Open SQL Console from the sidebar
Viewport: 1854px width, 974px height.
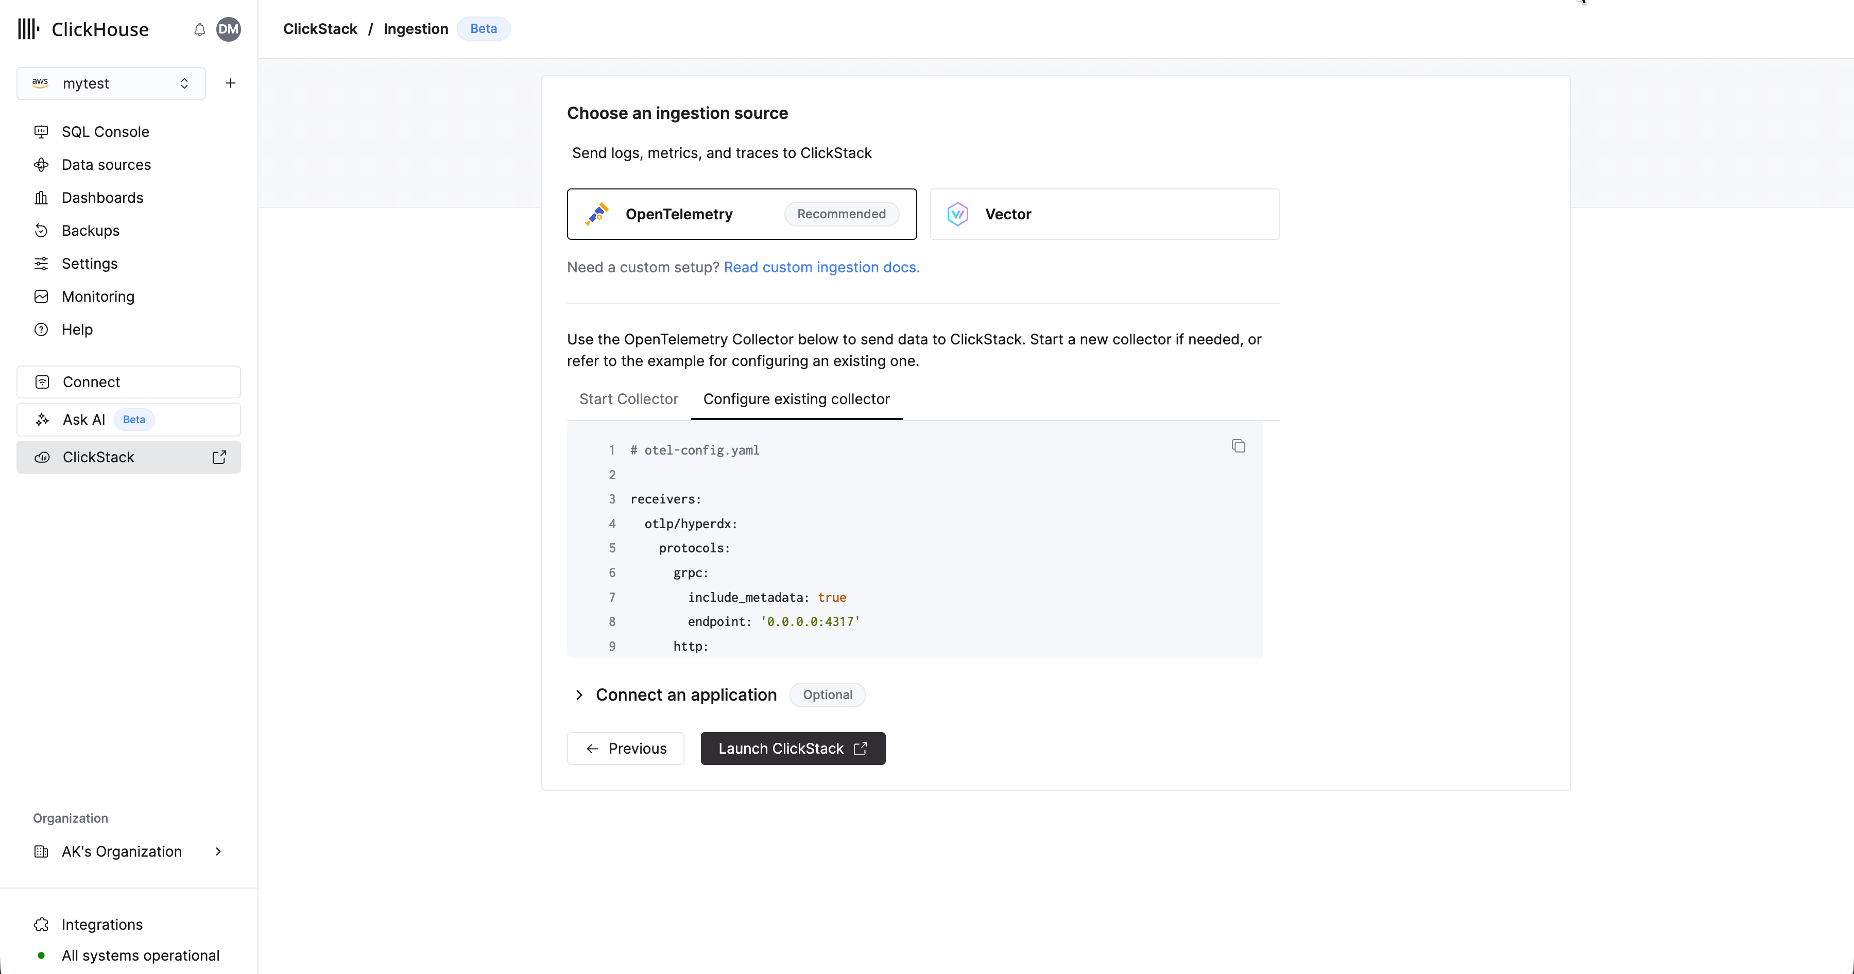point(105,132)
